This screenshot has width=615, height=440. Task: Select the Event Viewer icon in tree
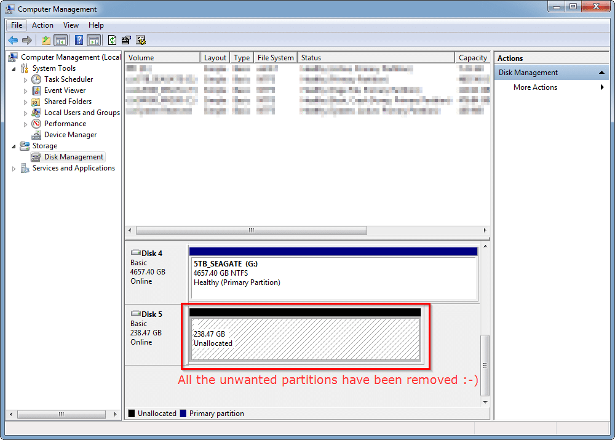(36, 90)
